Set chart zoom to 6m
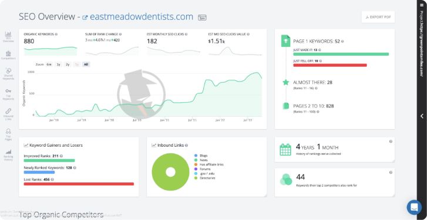427x220 pixels. click(49, 65)
